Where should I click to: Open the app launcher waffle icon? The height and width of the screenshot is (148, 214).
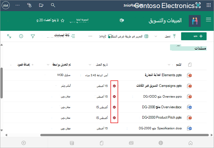pos(209,5)
